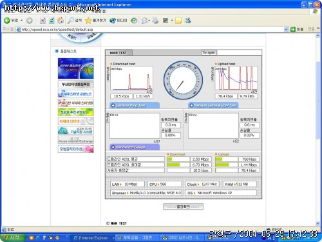322x242 pixels.
Task: Click the red Stop loading icon
Action: [x=43, y=21]
